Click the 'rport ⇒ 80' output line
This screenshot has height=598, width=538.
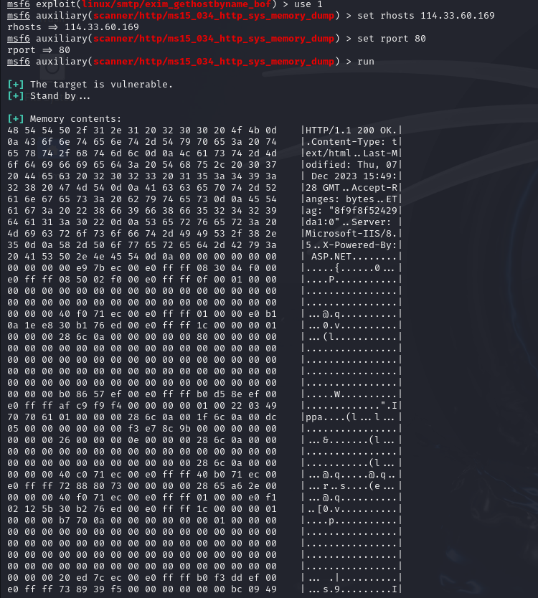(x=39, y=50)
